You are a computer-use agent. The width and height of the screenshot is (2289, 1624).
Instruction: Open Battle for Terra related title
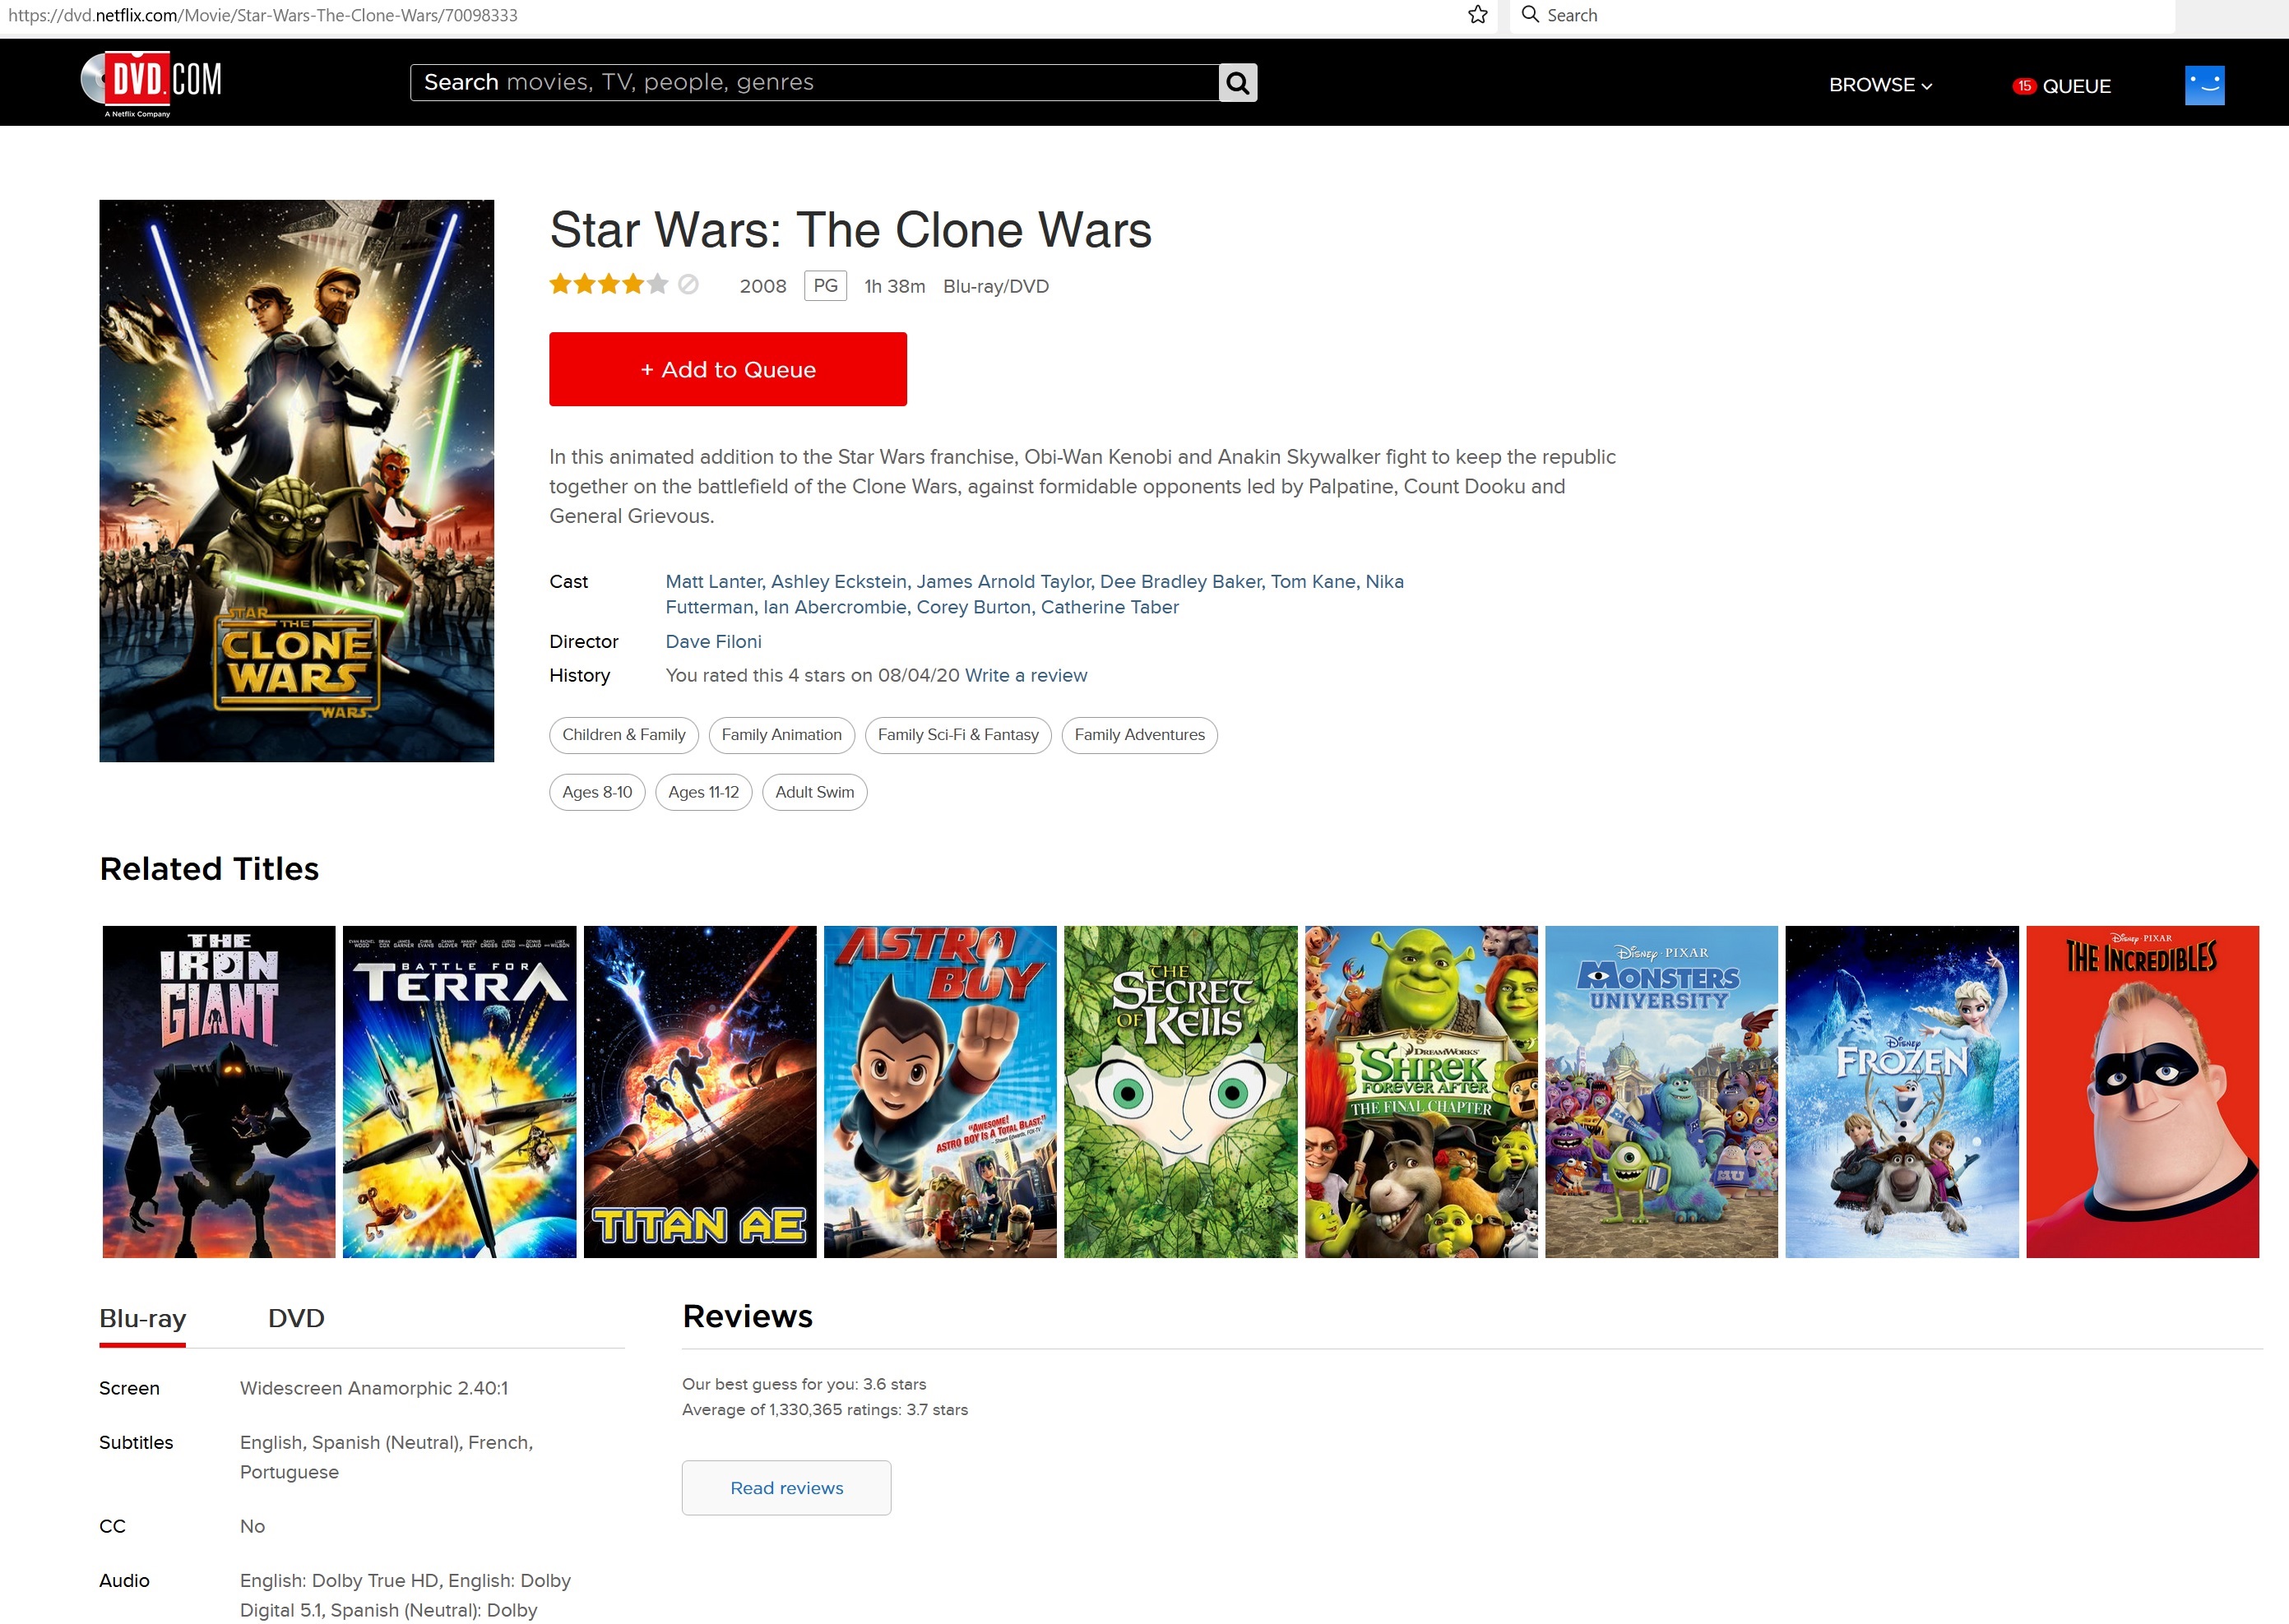(459, 1091)
